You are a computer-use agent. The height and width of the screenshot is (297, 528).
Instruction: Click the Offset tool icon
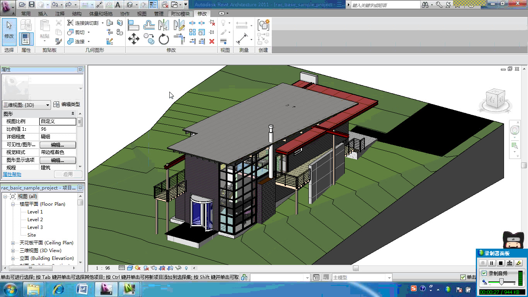point(149,25)
